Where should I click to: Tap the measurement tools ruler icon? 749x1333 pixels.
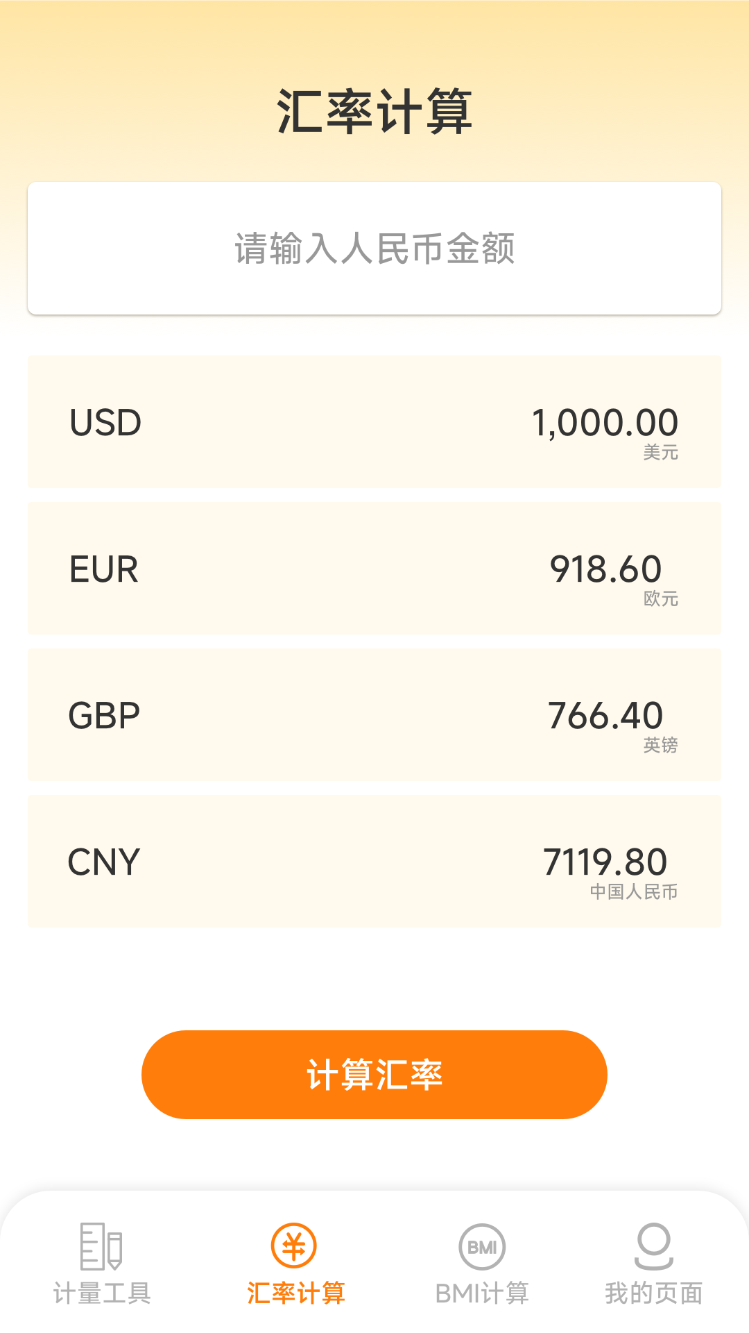(x=101, y=1246)
